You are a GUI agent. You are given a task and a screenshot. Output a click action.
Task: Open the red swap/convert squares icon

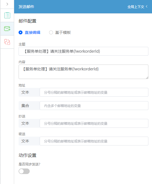point(7,42)
